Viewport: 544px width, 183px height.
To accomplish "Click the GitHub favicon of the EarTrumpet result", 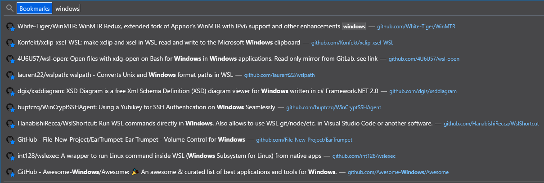I will click(10, 140).
